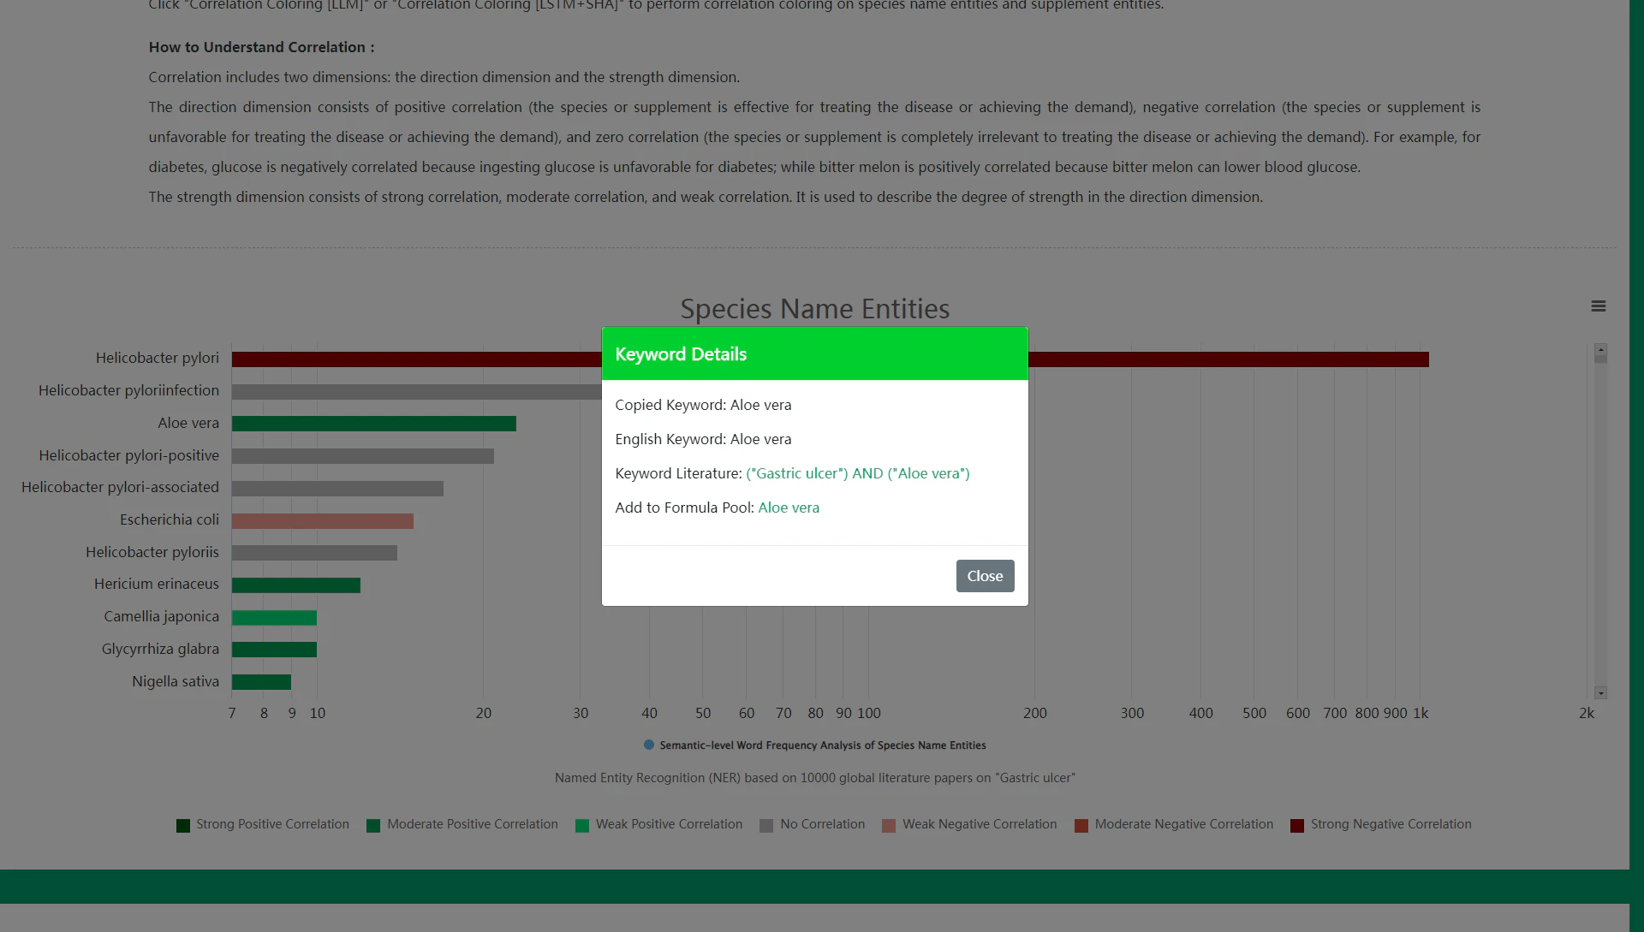This screenshot has height=932, width=1644.
Task: Click the chart scrollbar down arrow
Action: (x=1599, y=692)
